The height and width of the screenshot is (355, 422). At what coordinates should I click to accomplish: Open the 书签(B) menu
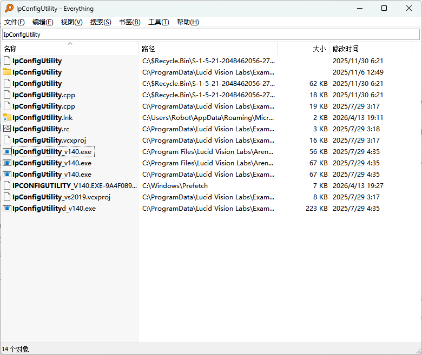click(x=130, y=22)
